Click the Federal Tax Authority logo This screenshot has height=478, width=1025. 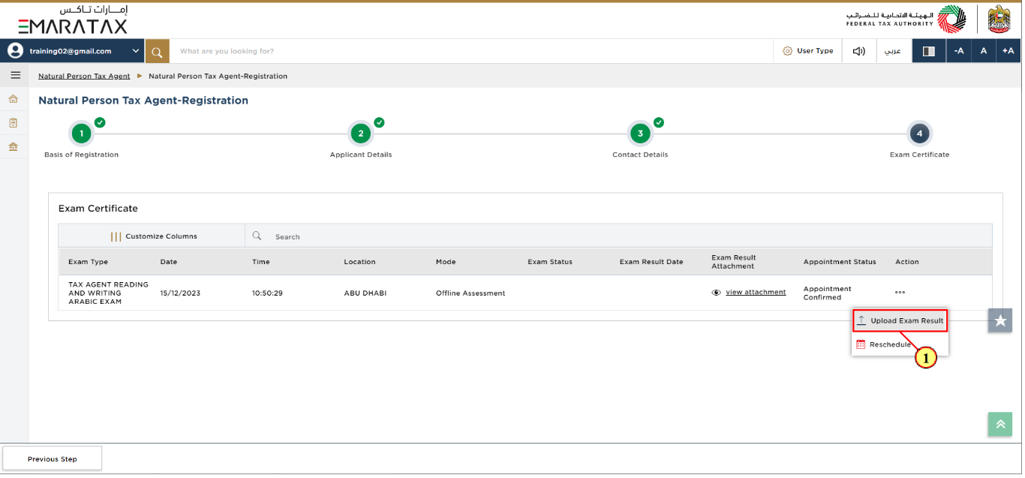tap(906, 20)
